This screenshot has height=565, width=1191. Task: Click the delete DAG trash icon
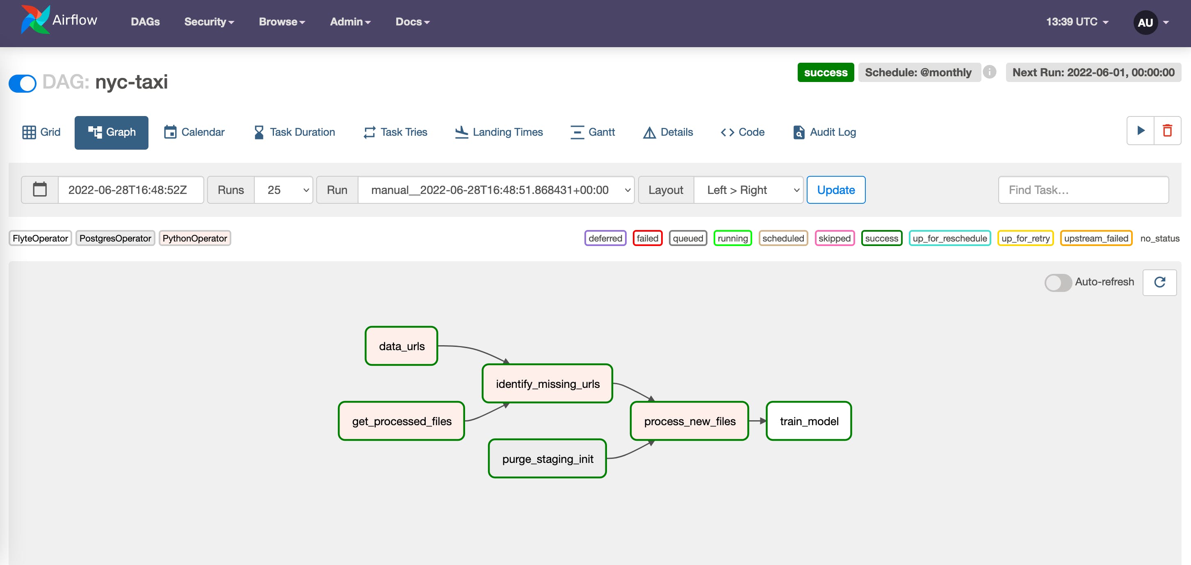tap(1168, 130)
